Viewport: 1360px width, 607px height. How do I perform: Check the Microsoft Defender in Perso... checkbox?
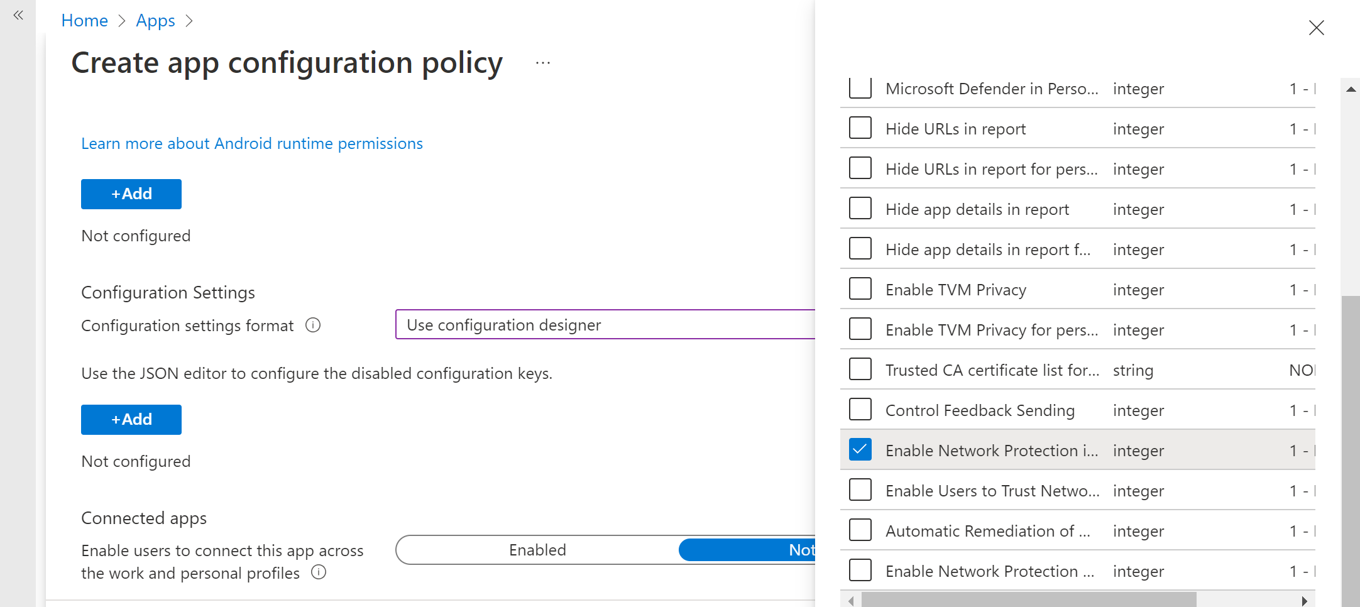[860, 88]
